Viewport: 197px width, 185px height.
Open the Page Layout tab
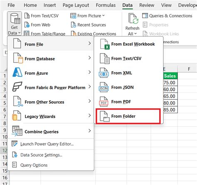tap(76, 5)
